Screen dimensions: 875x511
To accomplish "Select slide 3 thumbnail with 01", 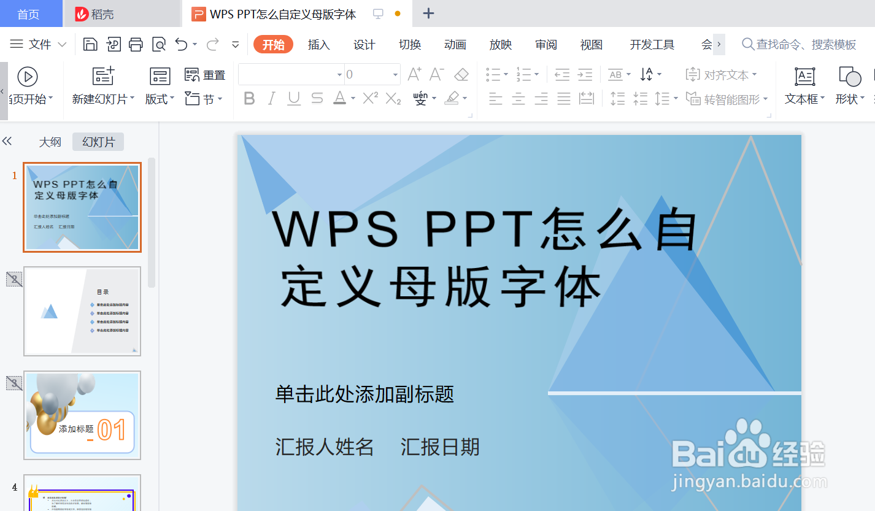I will pos(82,415).
